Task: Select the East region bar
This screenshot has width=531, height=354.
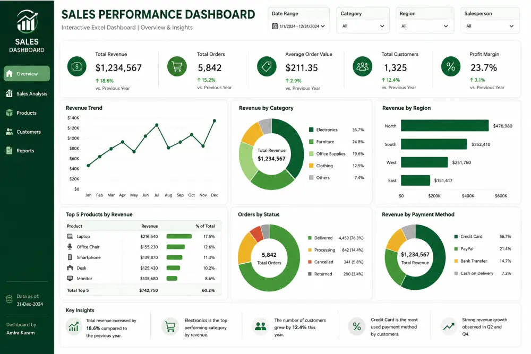Action: pos(416,180)
